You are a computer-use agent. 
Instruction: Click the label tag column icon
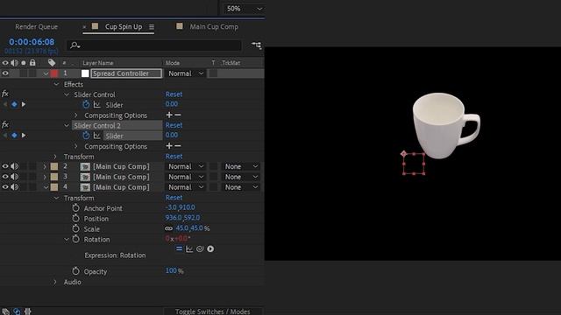pyautogui.click(x=52, y=63)
